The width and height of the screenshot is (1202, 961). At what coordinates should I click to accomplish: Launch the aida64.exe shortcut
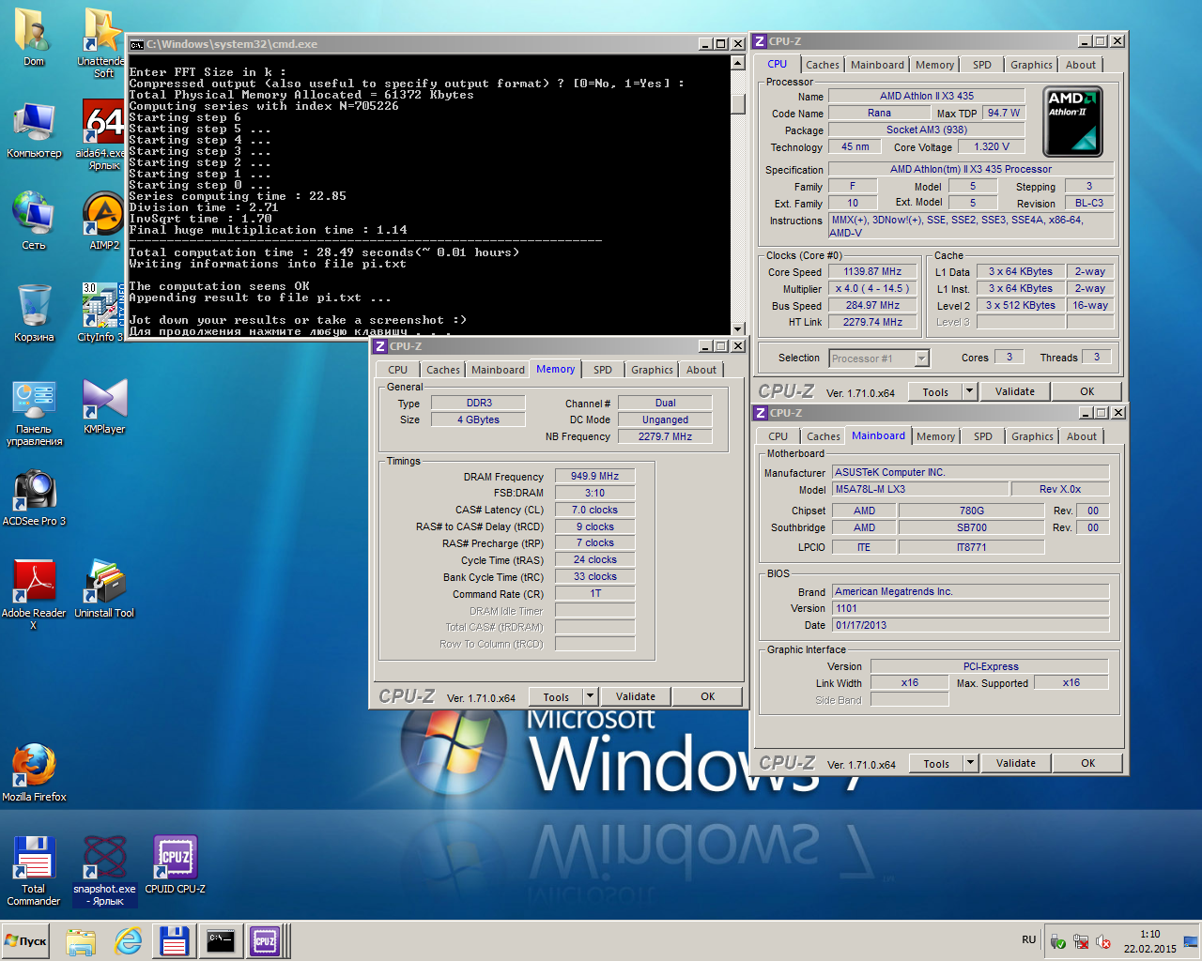point(103,135)
